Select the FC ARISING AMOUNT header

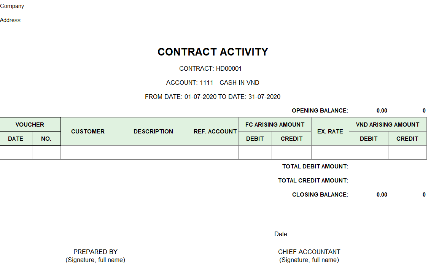pyautogui.click(x=275, y=124)
